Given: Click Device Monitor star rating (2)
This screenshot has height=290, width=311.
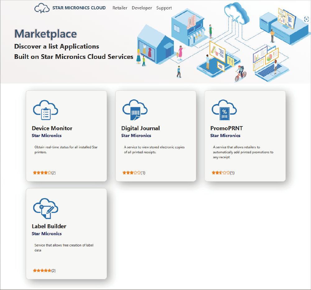Looking at the screenshot, I should 44,173.
